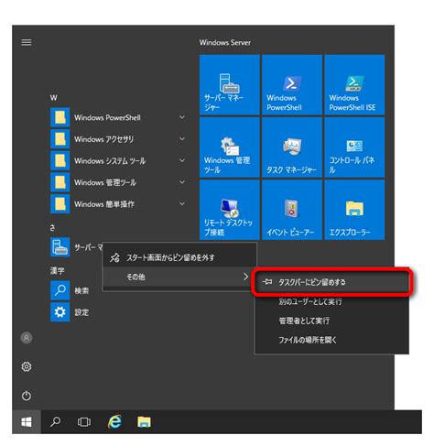Image resolution: width=434 pixels, height=446 pixels.
Task: Open the その他 submenu arrow
Action: [x=245, y=277]
